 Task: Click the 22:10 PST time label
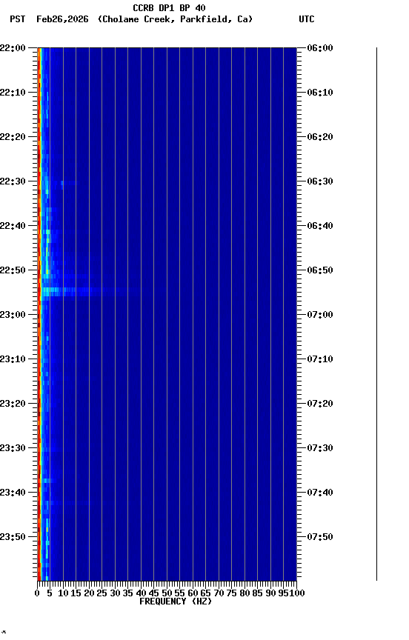tap(13, 93)
